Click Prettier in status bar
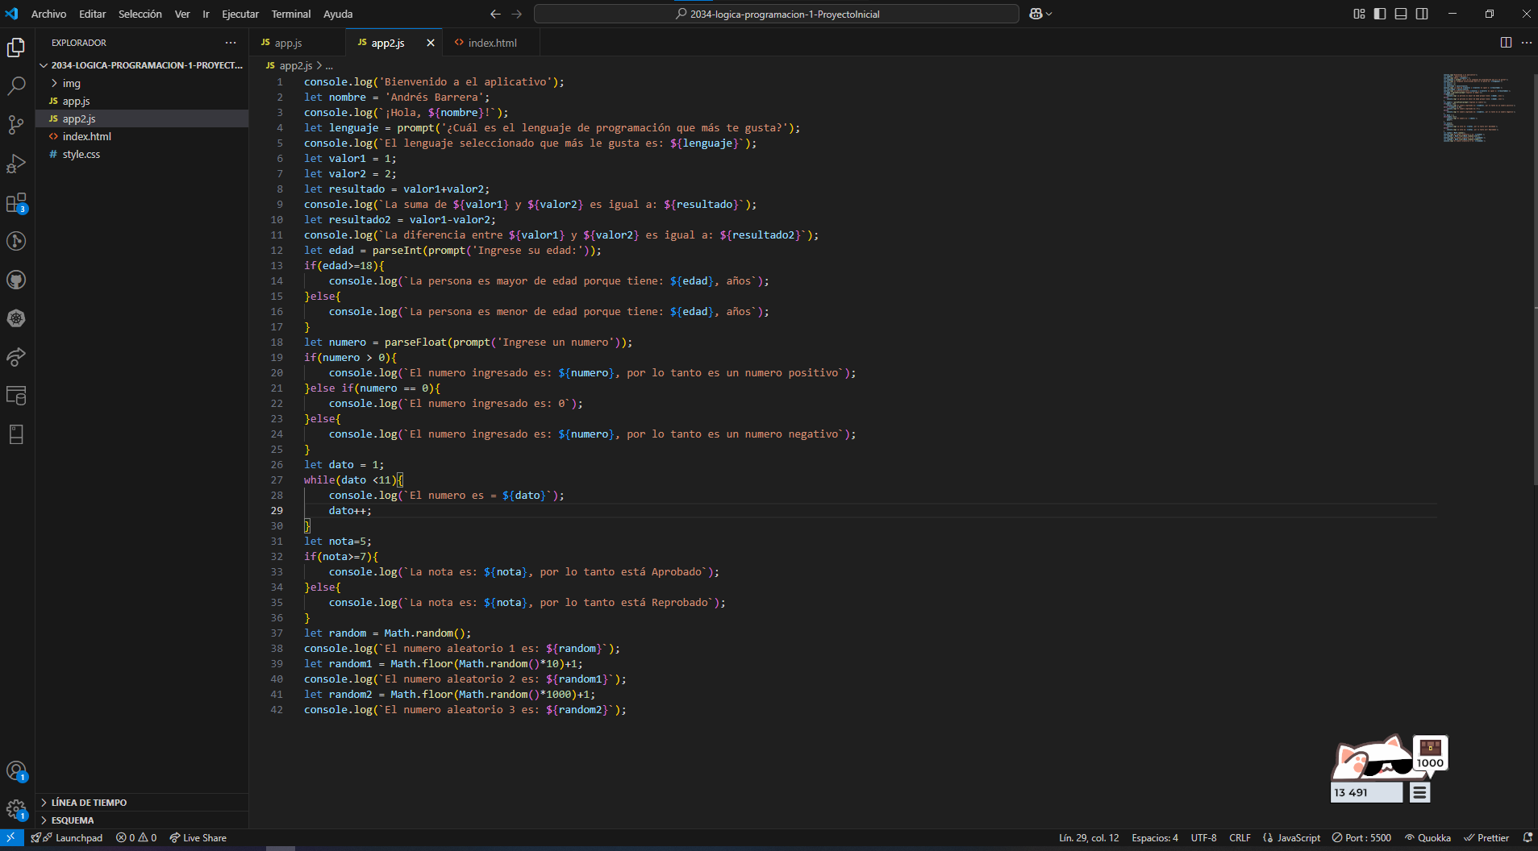Screen dimensions: 1538x851 pyautogui.click(x=1486, y=838)
